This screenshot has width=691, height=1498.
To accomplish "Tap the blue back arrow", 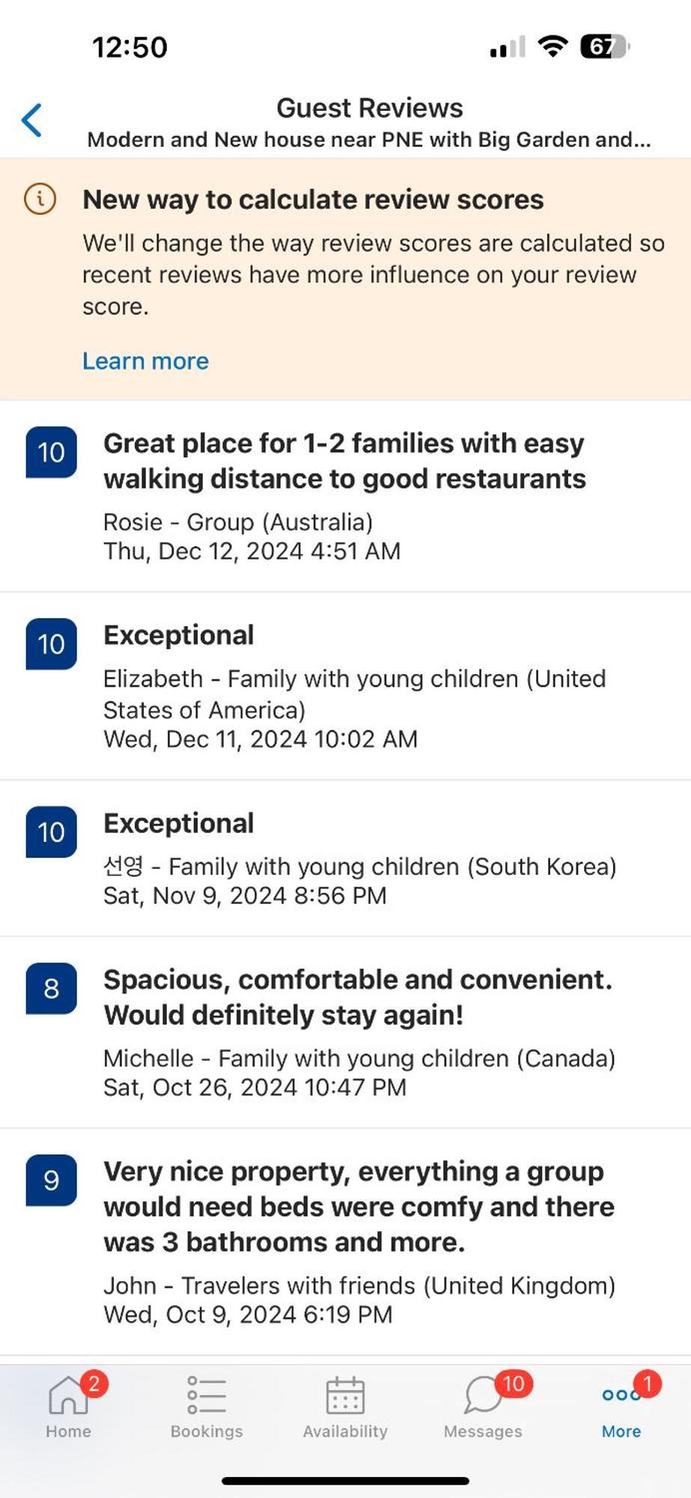I will pos(31,120).
